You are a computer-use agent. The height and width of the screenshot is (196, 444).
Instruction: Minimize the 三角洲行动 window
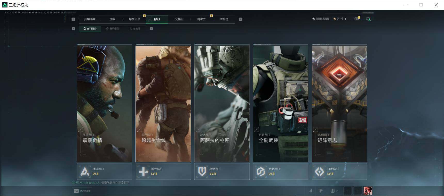pyautogui.click(x=406, y=5)
